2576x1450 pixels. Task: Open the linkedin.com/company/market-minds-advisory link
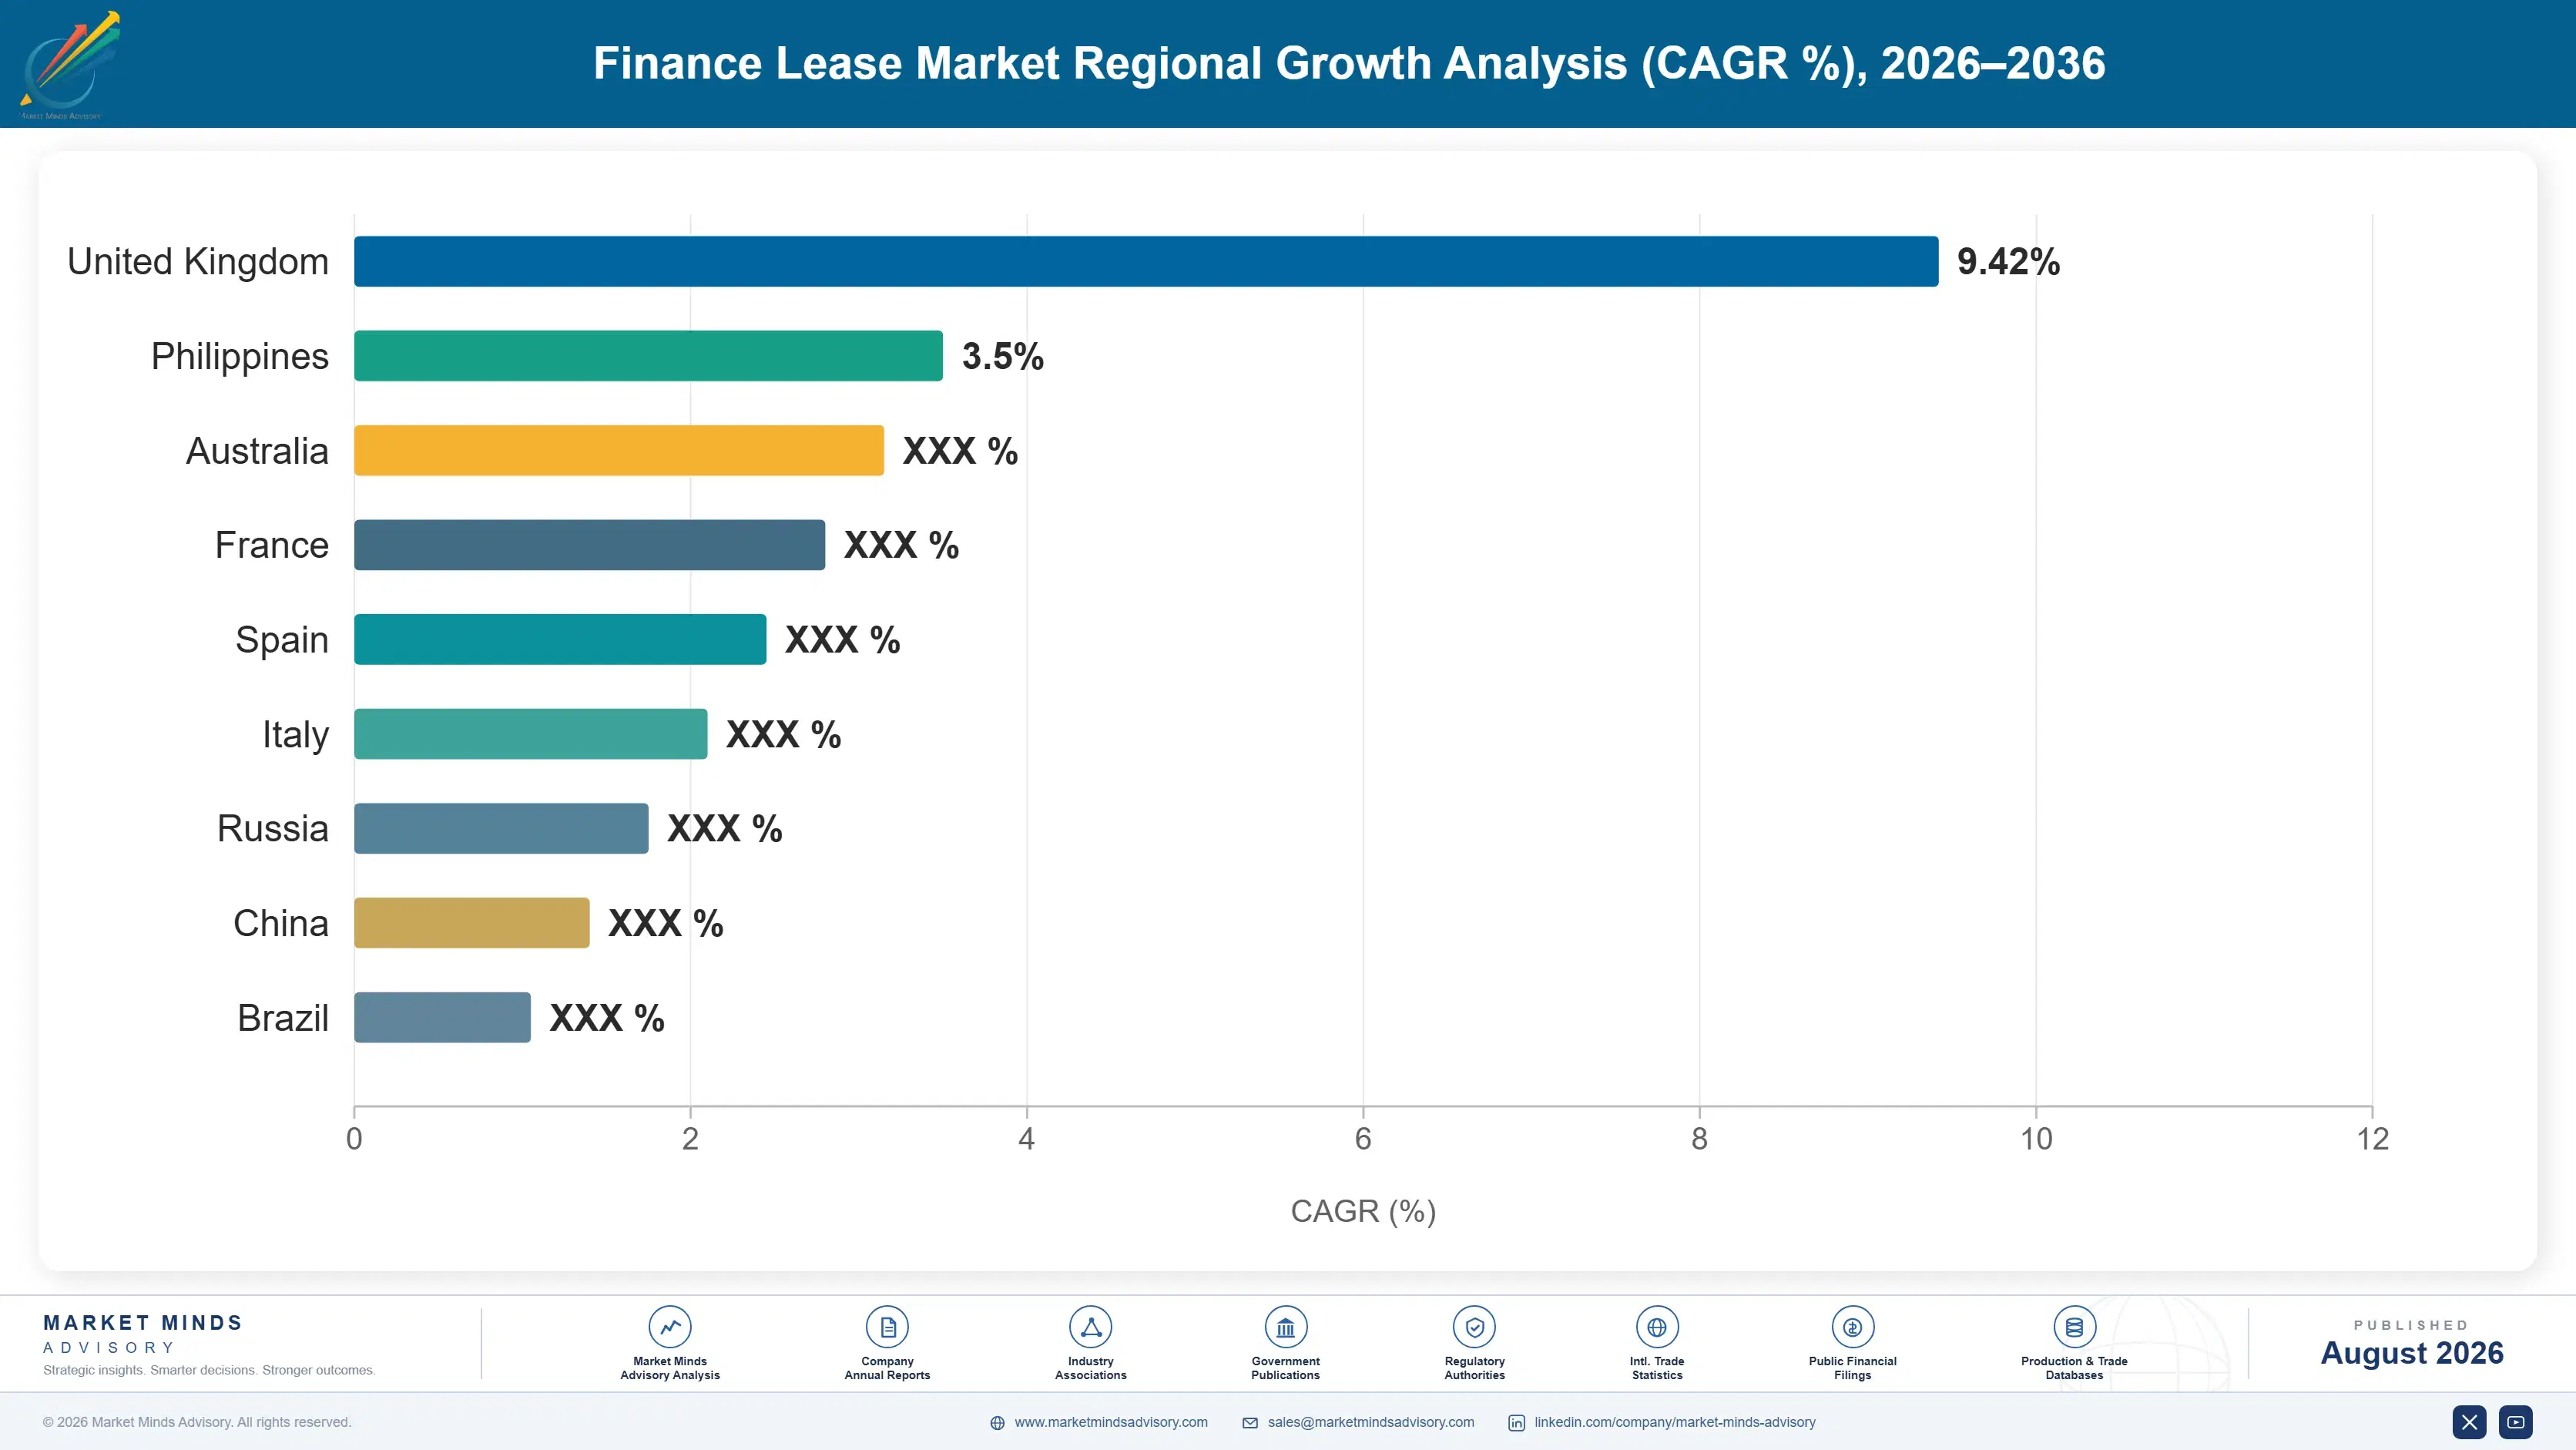tap(1675, 1422)
